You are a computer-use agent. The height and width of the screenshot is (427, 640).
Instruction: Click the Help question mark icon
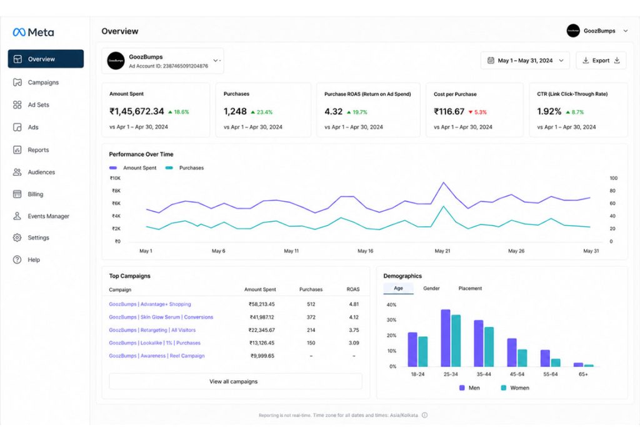coord(17,259)
